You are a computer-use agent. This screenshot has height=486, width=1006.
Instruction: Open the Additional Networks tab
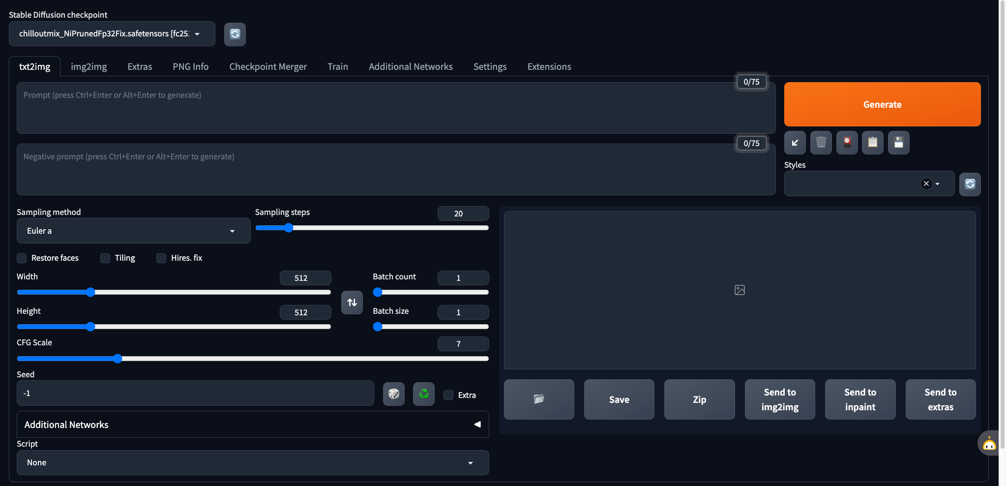[x=411, y=66]
